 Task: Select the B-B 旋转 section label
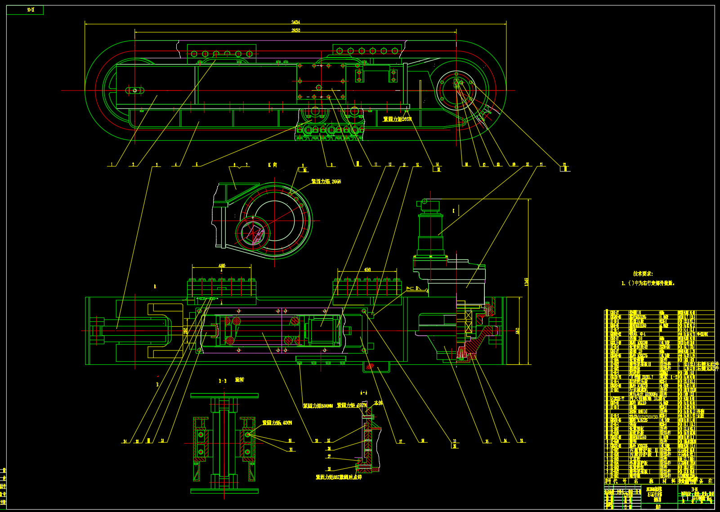pos(231,380)
